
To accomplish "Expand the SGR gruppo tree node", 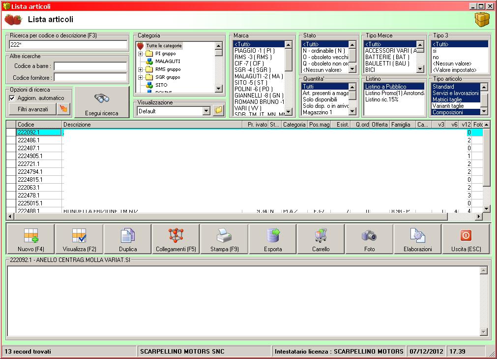I will pyautogui.click(x=141, y=77).
